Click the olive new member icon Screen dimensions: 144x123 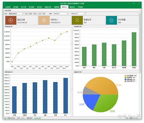click(x=77, y=20)
